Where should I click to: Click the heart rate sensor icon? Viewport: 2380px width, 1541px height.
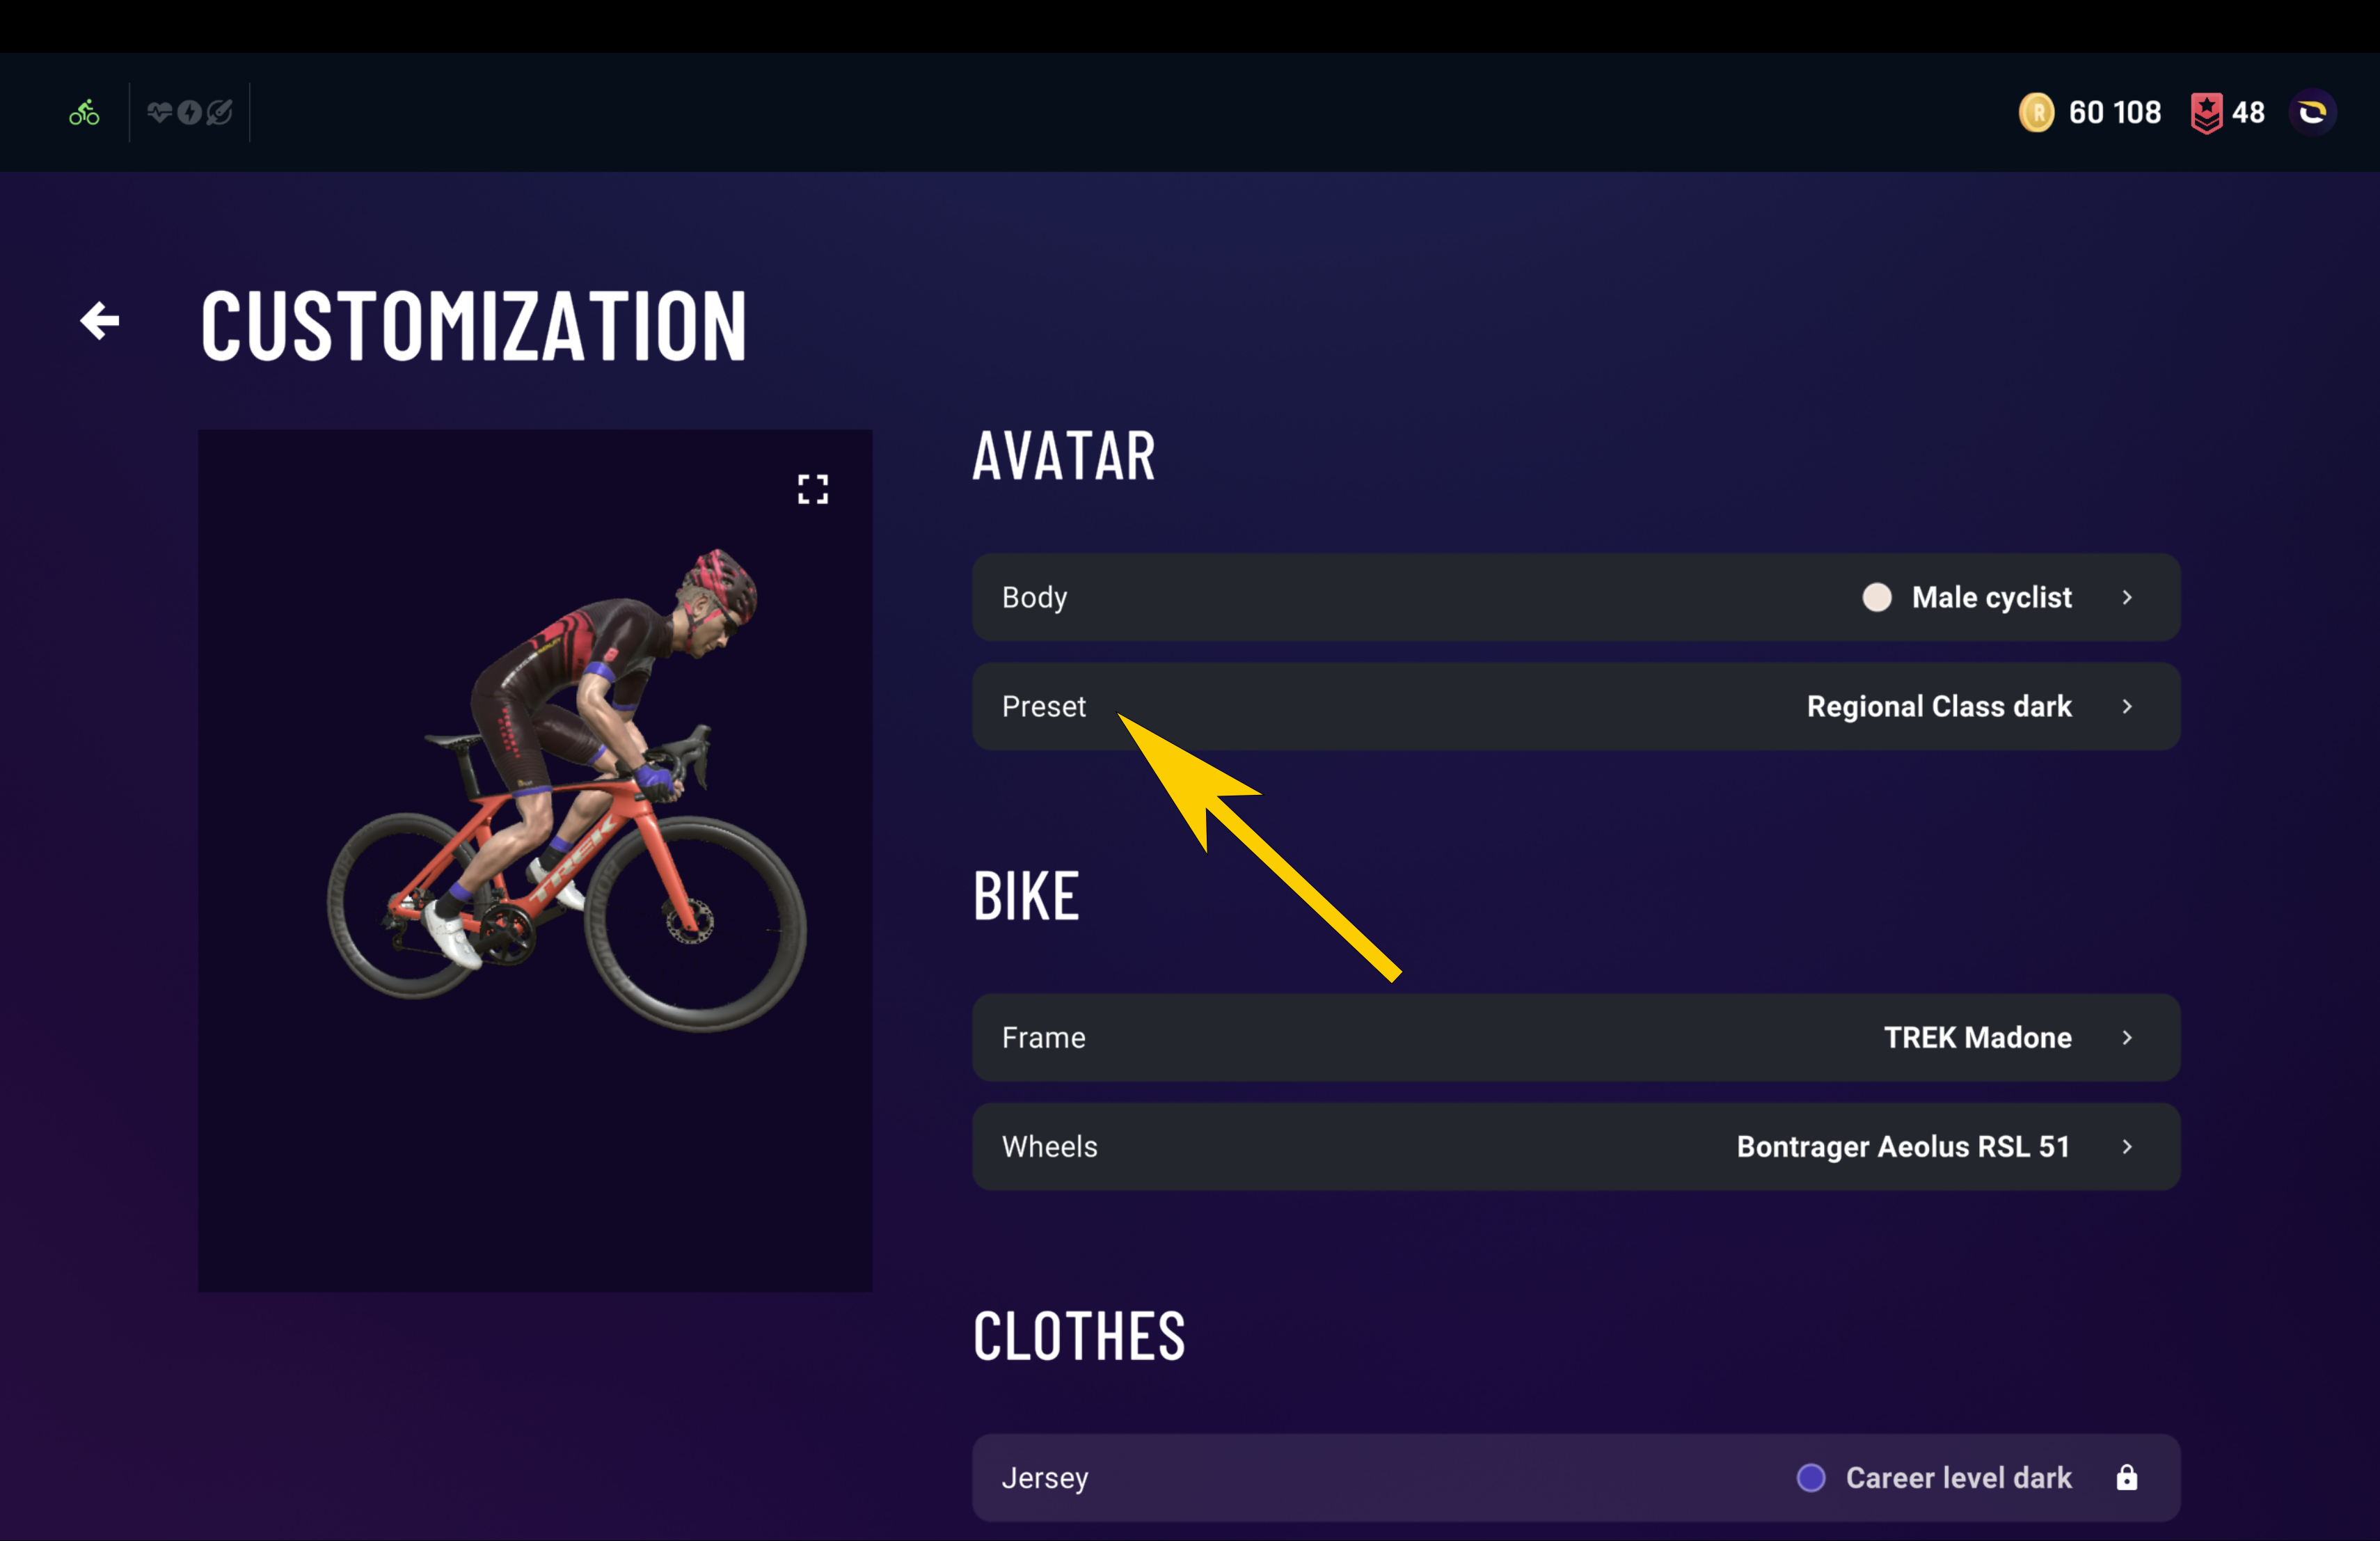coord(159,113)
